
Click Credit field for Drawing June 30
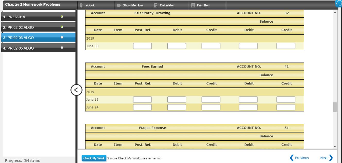pyautogui.click(x=211, y=46)
